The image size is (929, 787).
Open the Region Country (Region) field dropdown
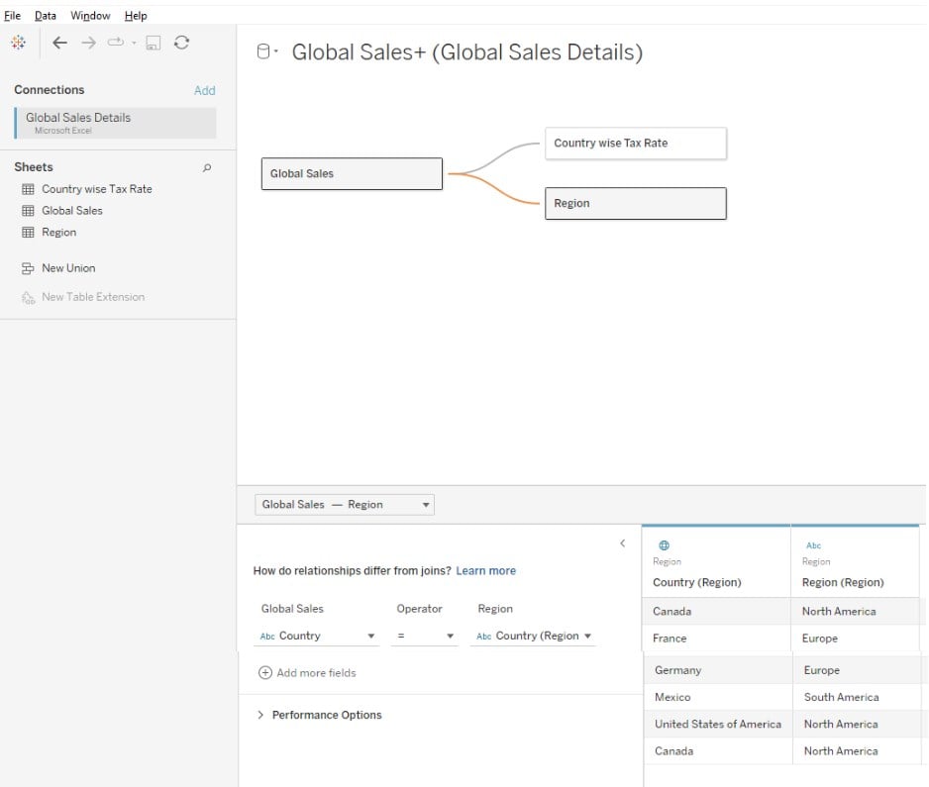(x=533, y=636)
